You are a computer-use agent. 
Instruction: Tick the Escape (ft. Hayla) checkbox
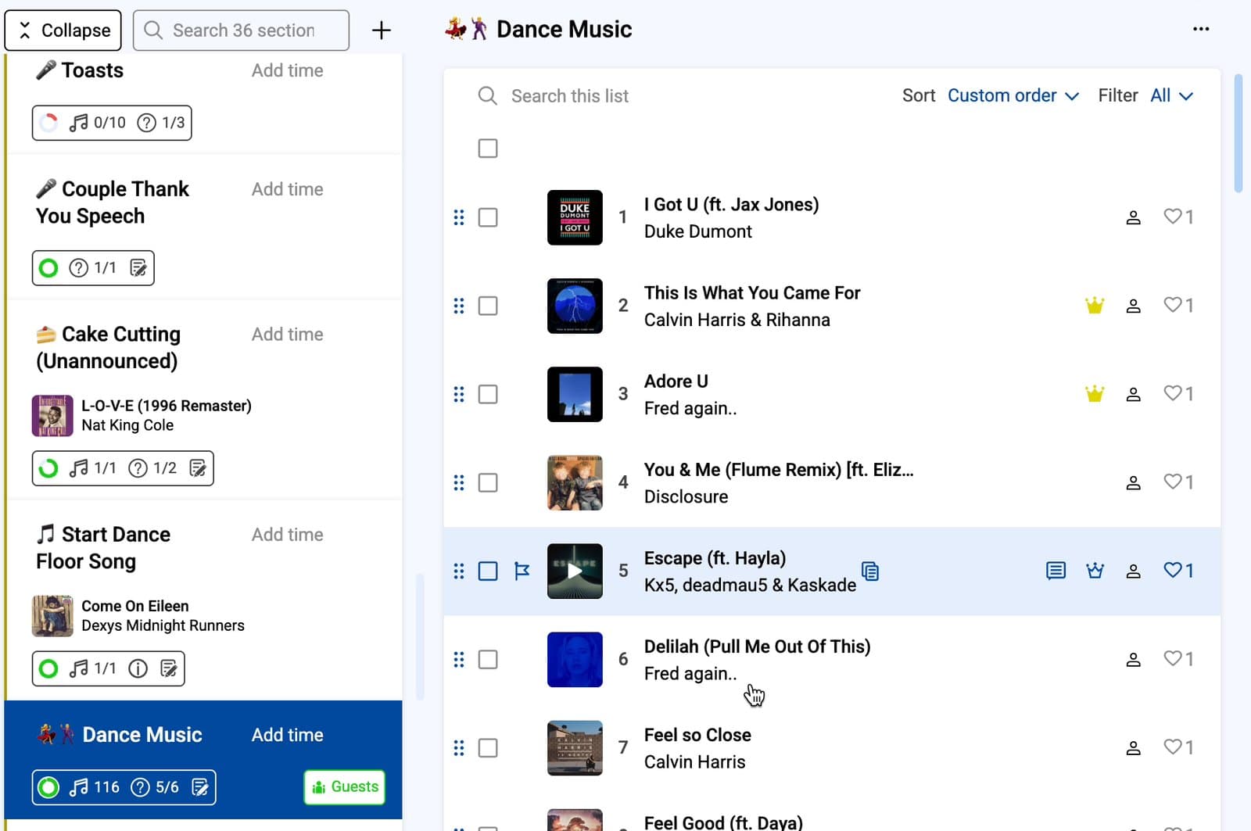pos(488,571)
